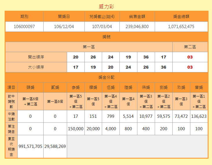This screenshot has width=212, height=165.
Task: Click the 獎金總額 header
Action: coord(181,16)
